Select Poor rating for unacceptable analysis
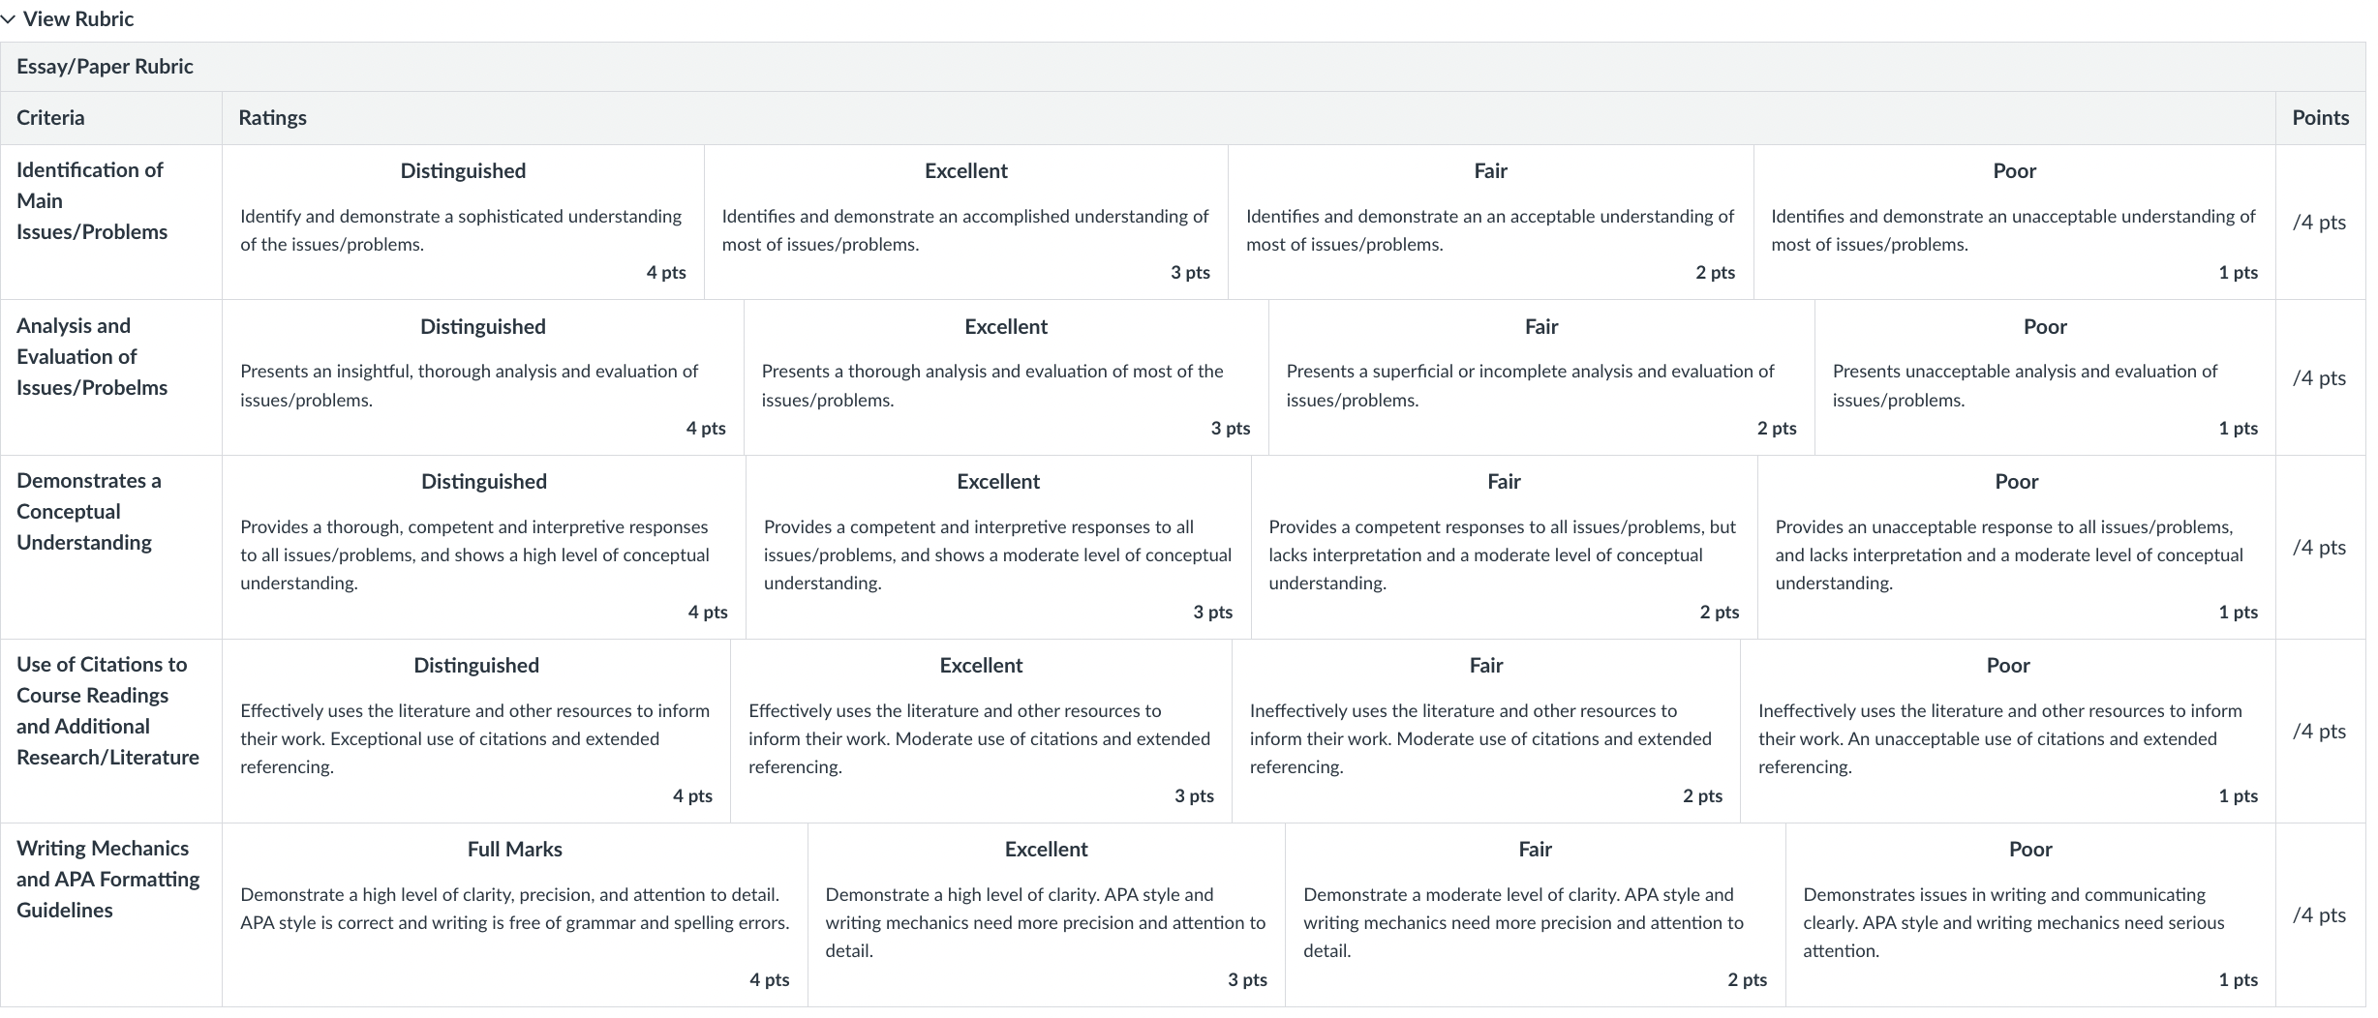This screenshot has width=2378, height=1018. [x=2045, y=377]
